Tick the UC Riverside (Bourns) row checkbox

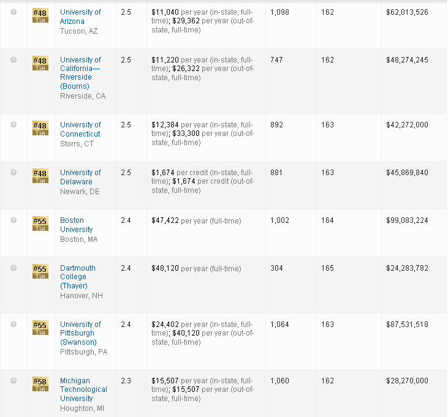14,59
